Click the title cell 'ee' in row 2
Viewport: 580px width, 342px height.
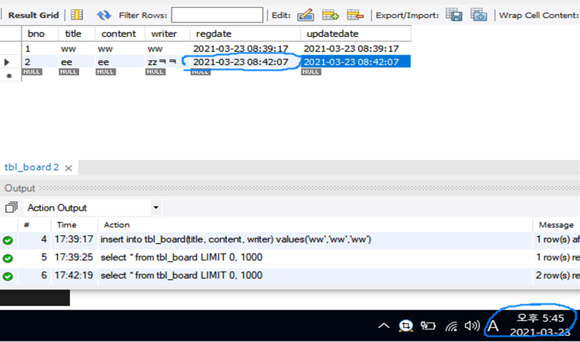pyautogui.click(x=76, y=62)
